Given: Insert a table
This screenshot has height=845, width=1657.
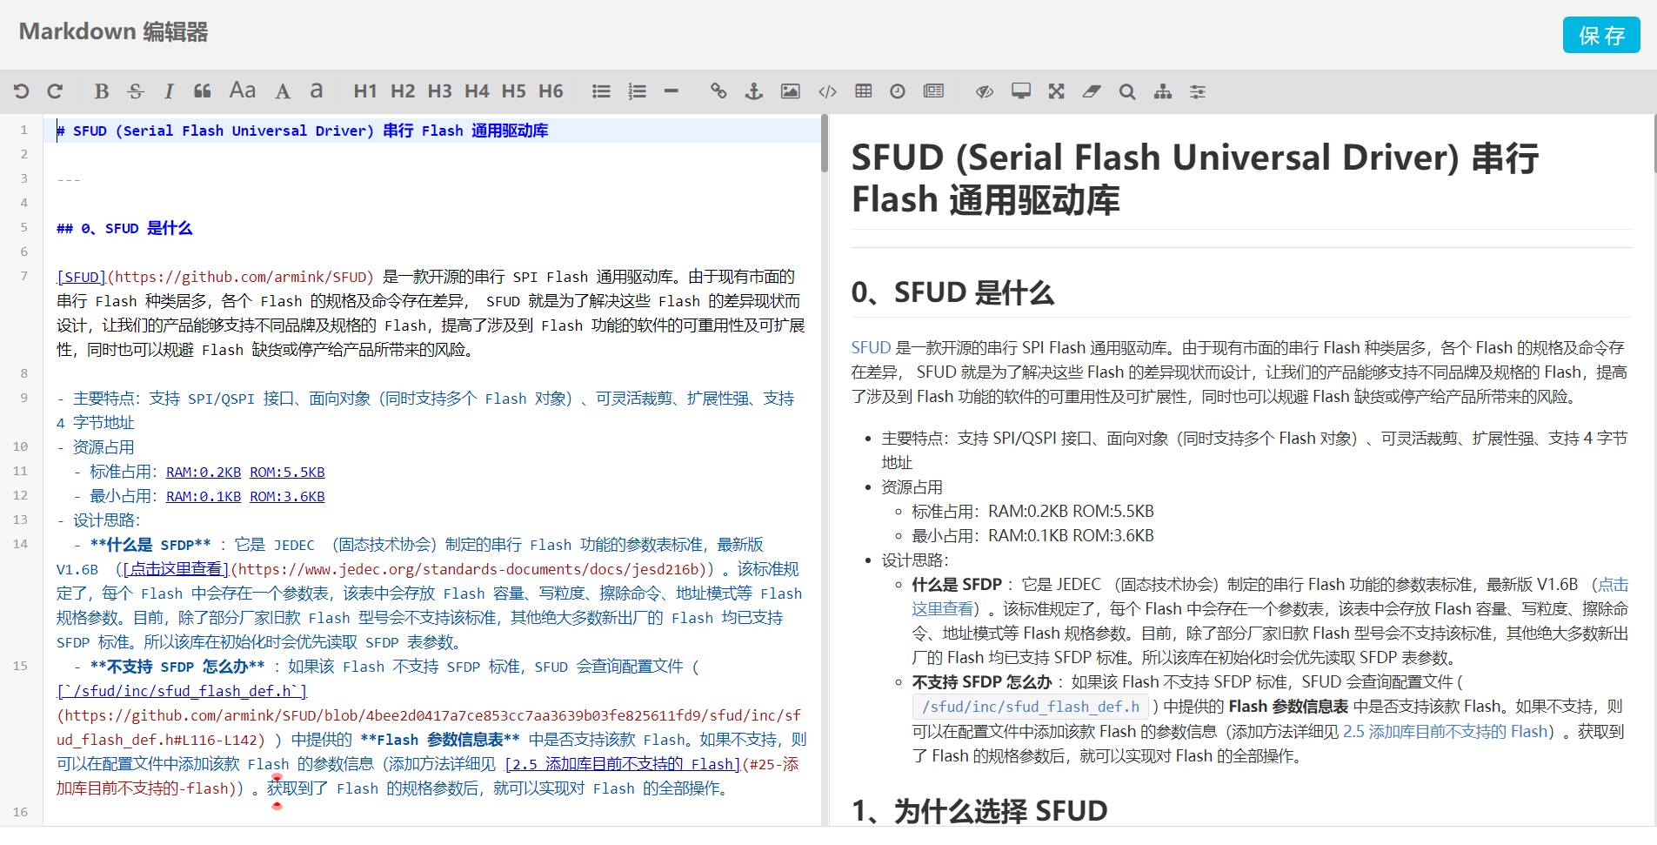Looking at the screenshot, I should click(x=862, y=91).
